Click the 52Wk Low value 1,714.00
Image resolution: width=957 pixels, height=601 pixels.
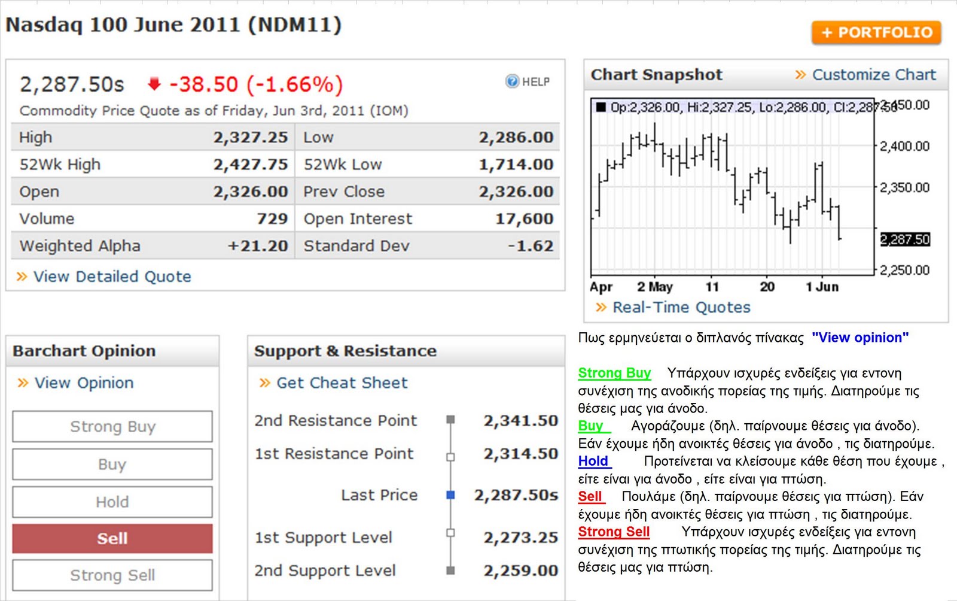(516, 165)
